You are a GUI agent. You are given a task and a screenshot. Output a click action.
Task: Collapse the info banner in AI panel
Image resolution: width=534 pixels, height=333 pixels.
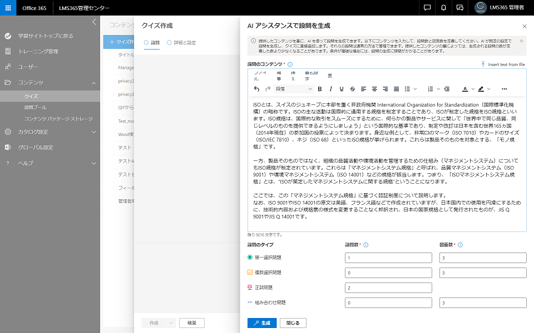point(521,41)
